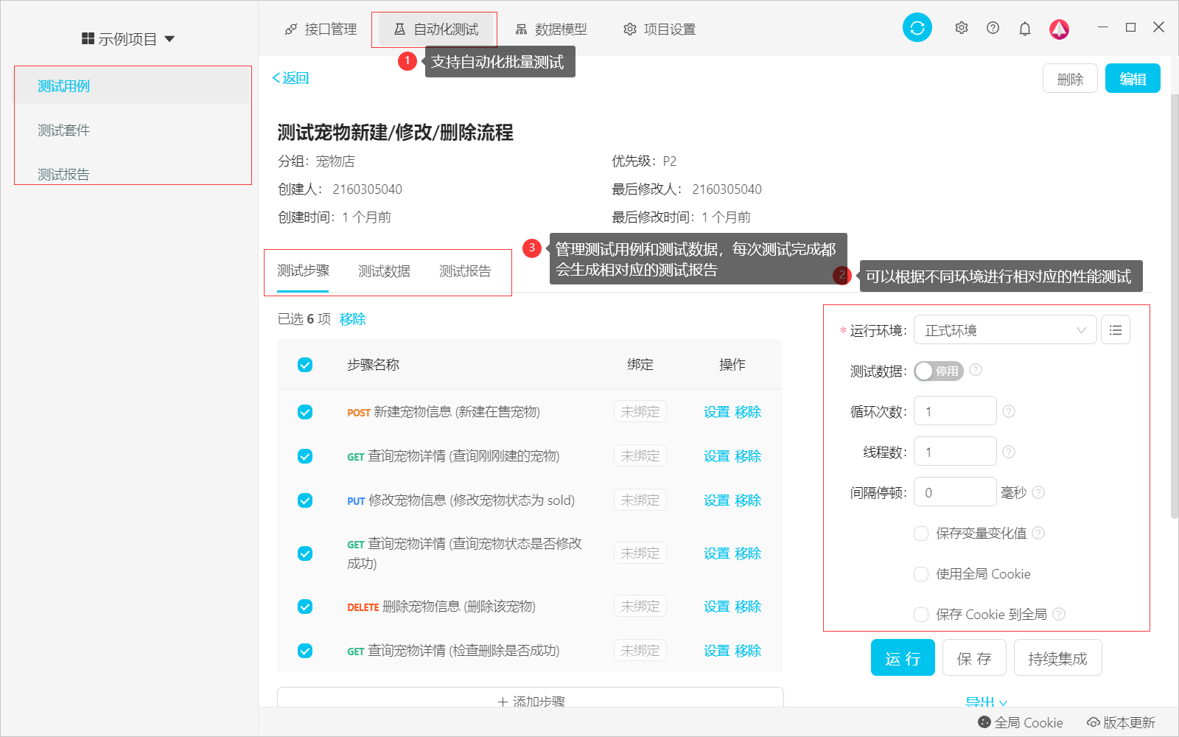Switch to 自动化测试 tab
Viewport: 1179px width, 737px height.
coord(435,29)
